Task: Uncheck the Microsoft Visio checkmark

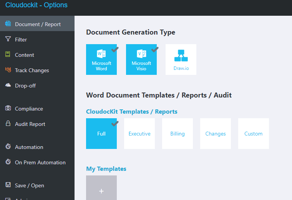Action: [x=155, y=50]
